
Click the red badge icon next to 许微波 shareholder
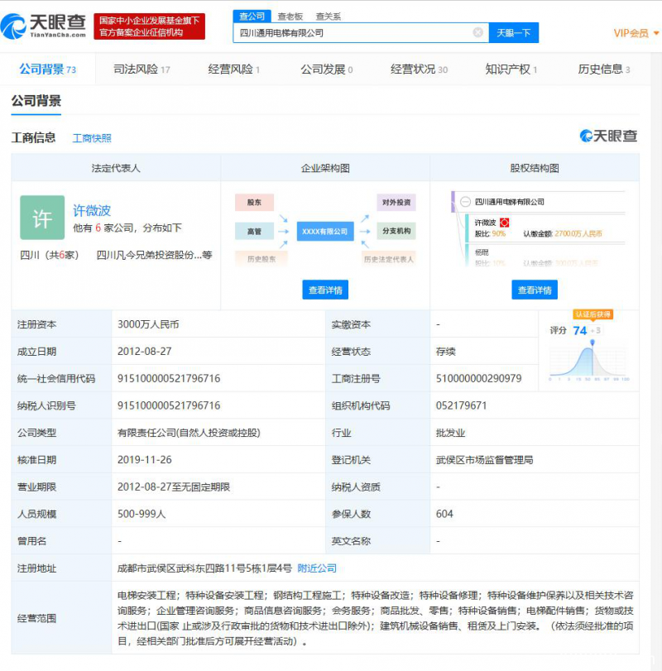505,223
